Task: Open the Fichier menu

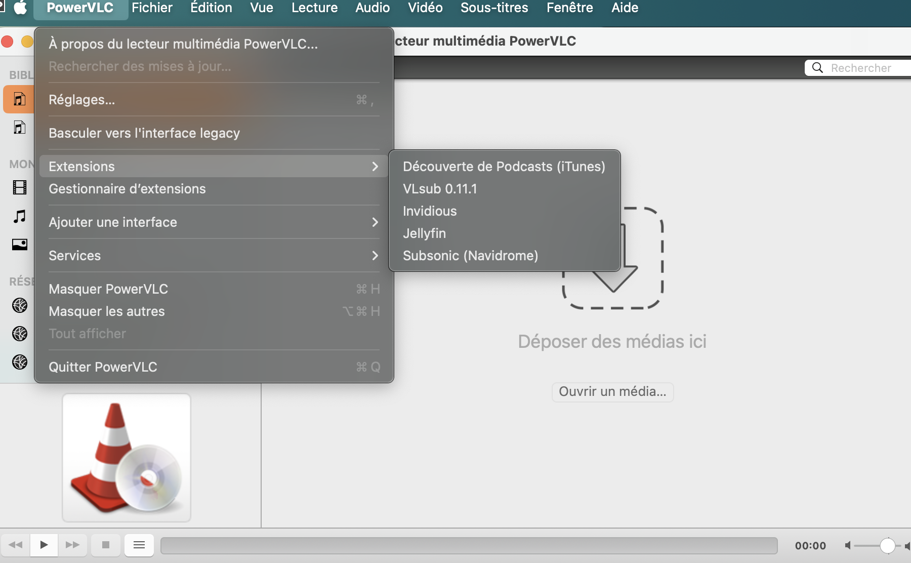Action: (x=152, y=8)
